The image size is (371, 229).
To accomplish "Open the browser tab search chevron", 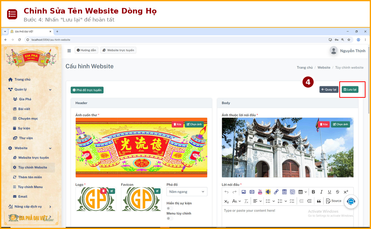I will pos(5,31).
